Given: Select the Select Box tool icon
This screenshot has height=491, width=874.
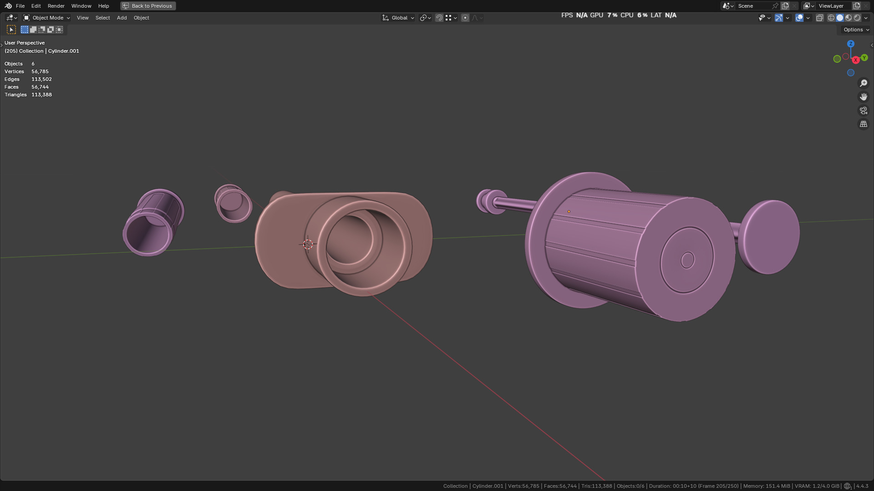Looking at the screenshot, I should point(11,30).
